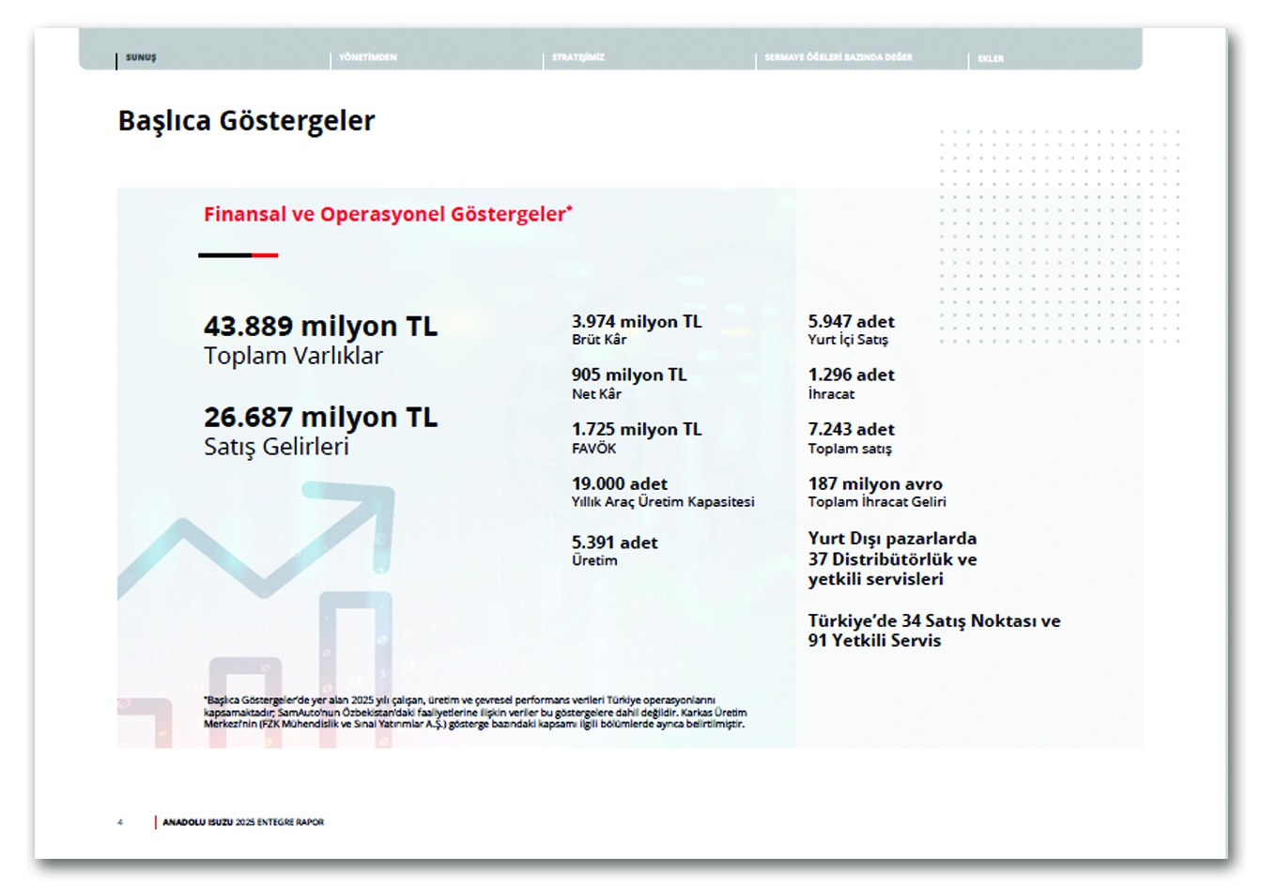Viewport: 1262px width, 887px height.
Task: Click the '37 Distribütörlük ve yetkili servisleri' text
Action: 892,569
